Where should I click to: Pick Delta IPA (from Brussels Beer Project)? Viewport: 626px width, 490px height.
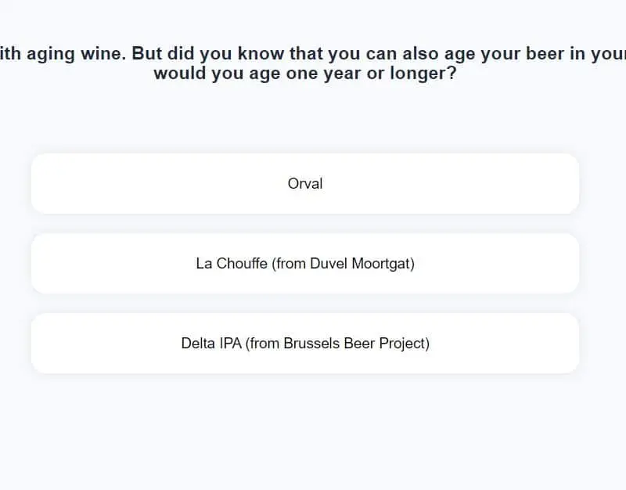(305, 343)
